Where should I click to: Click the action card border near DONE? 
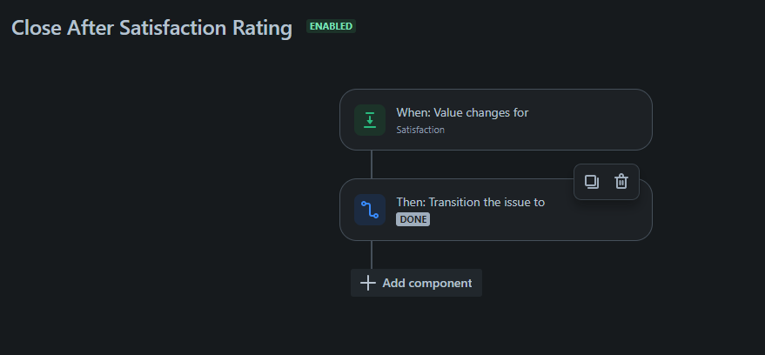coord(413,240)
